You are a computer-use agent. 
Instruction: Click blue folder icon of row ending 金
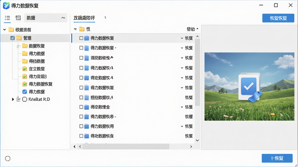(x=87, y=107)
